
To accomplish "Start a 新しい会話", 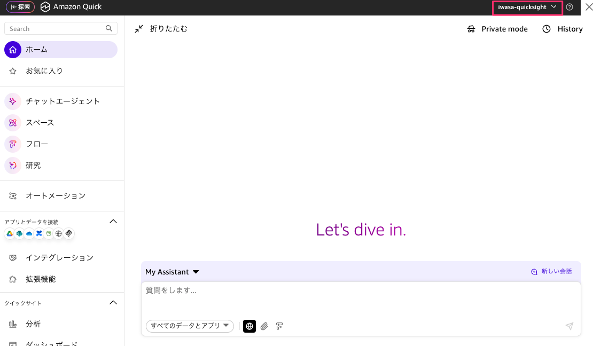I will [551, 271].
